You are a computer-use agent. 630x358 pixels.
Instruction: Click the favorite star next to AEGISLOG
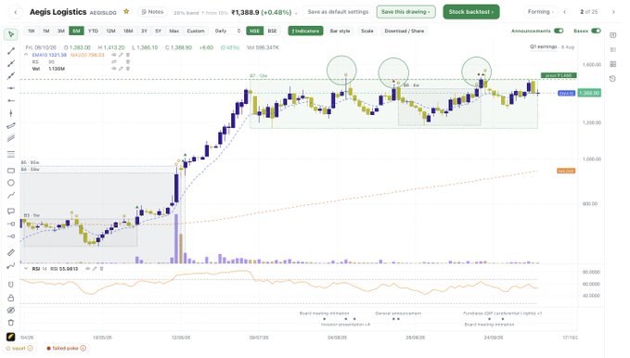tap(126, 12)
